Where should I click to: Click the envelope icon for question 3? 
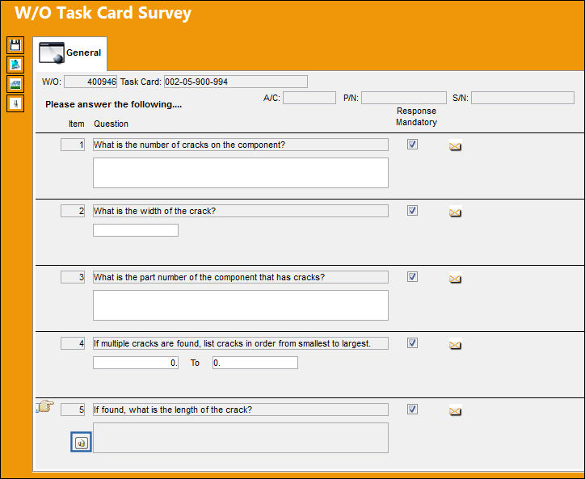point(455,279)
